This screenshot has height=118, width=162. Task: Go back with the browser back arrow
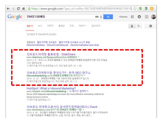click(8, 9)
